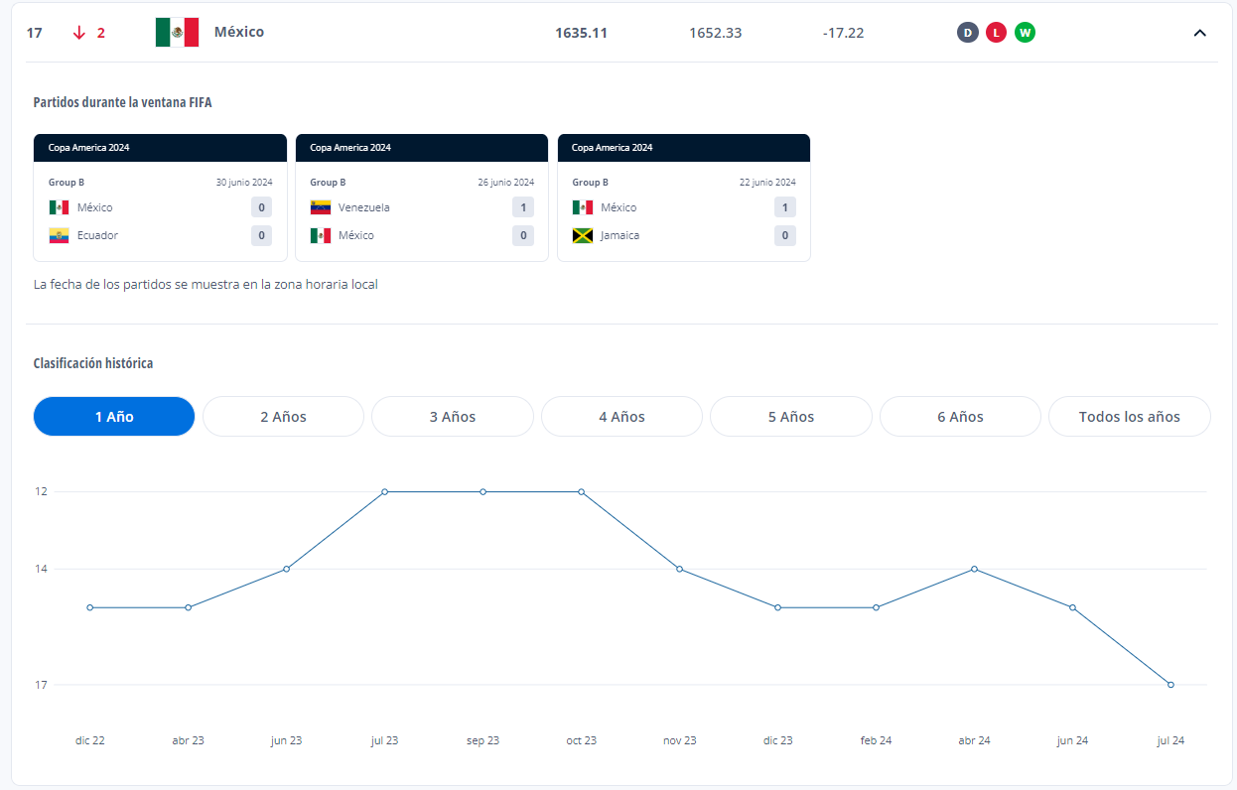The image size is (1237, 790).
Task: Show Todos los años ranking history
Action: (x=1130, y=417)
